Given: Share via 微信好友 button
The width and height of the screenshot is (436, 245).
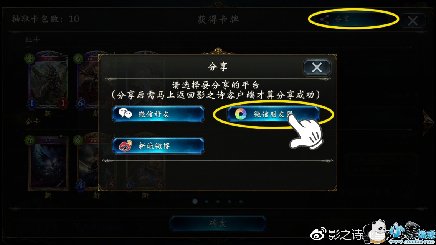Looking at the screenshot, I should (158, 114).
